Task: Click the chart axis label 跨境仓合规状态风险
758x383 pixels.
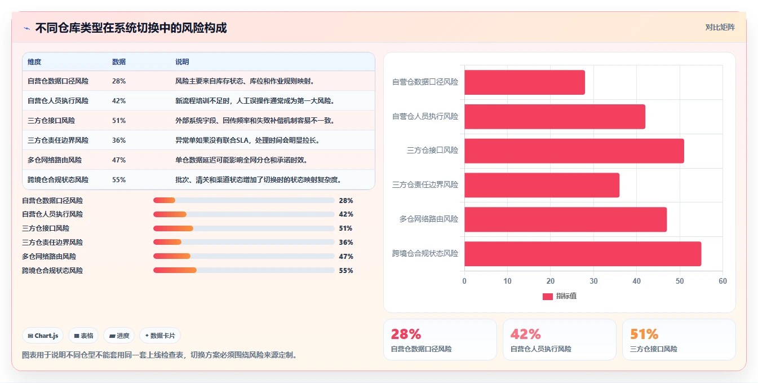Action: tap(425, 253)
